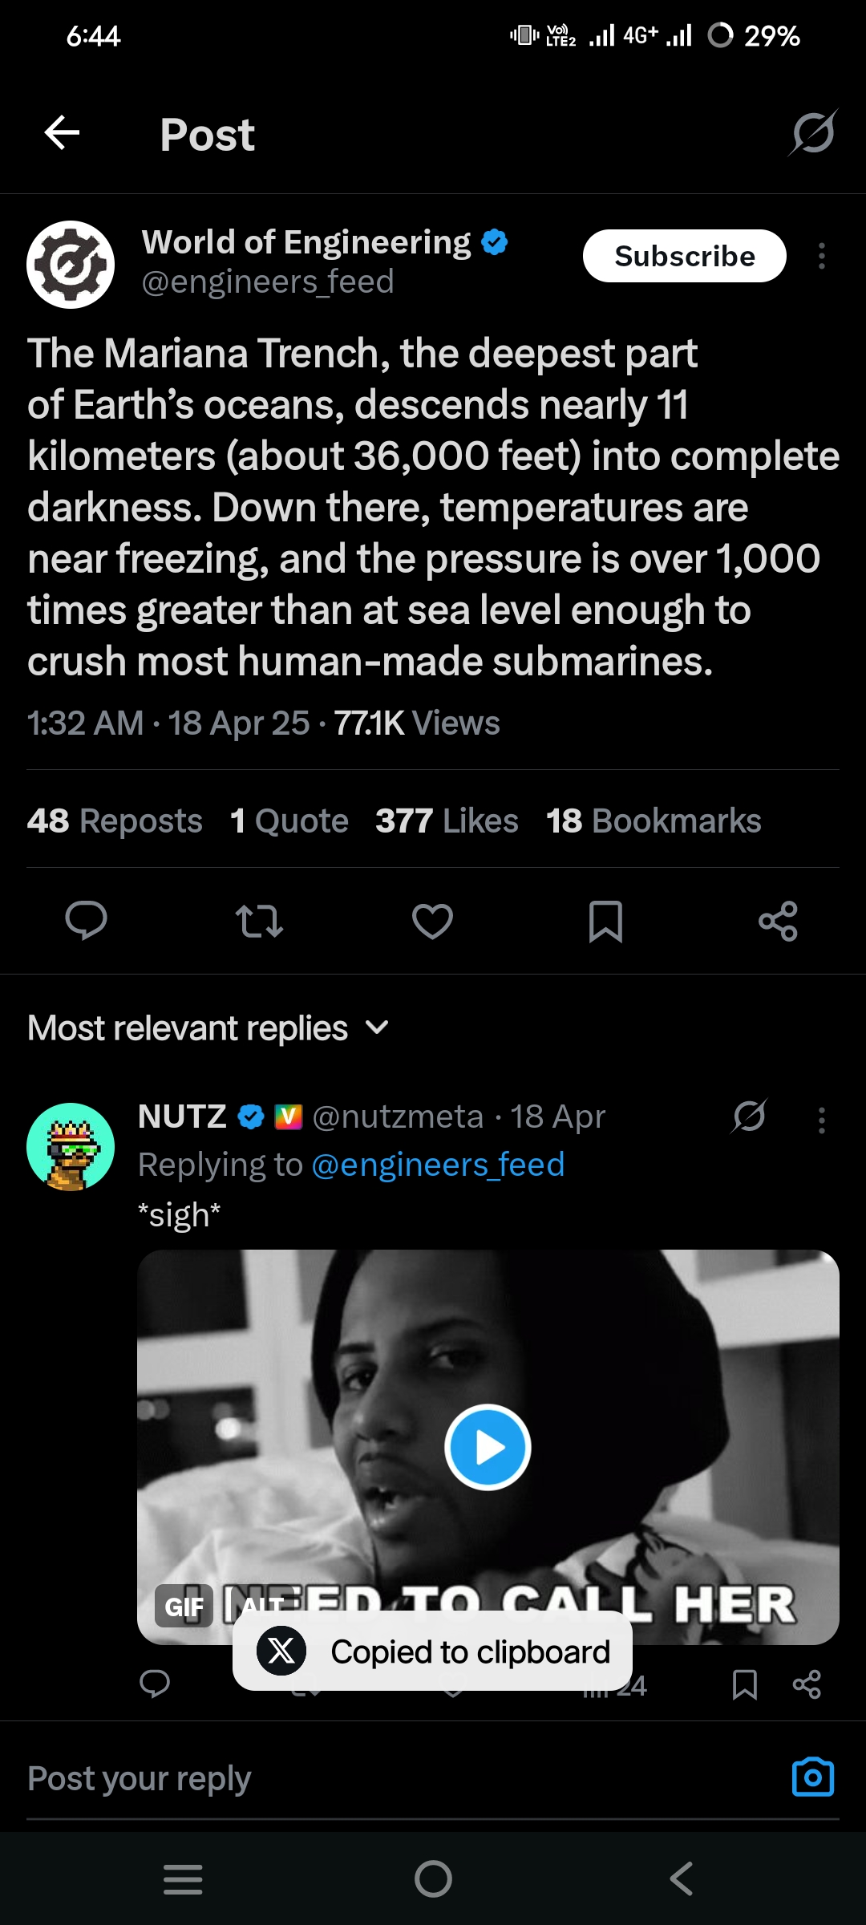This screenshot has height=1925, width=866.
Task: Open Grok icon on the NUTZ reply
Action: click(750, 1116)
